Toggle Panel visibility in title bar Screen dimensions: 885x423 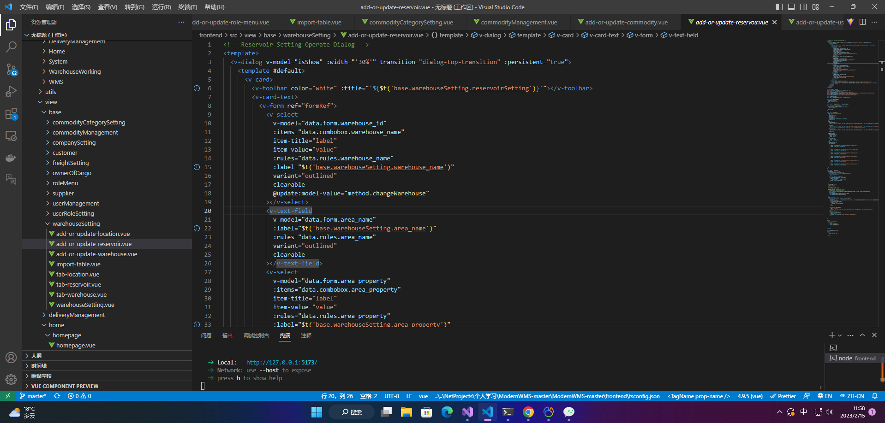click(x=791, y=7)
